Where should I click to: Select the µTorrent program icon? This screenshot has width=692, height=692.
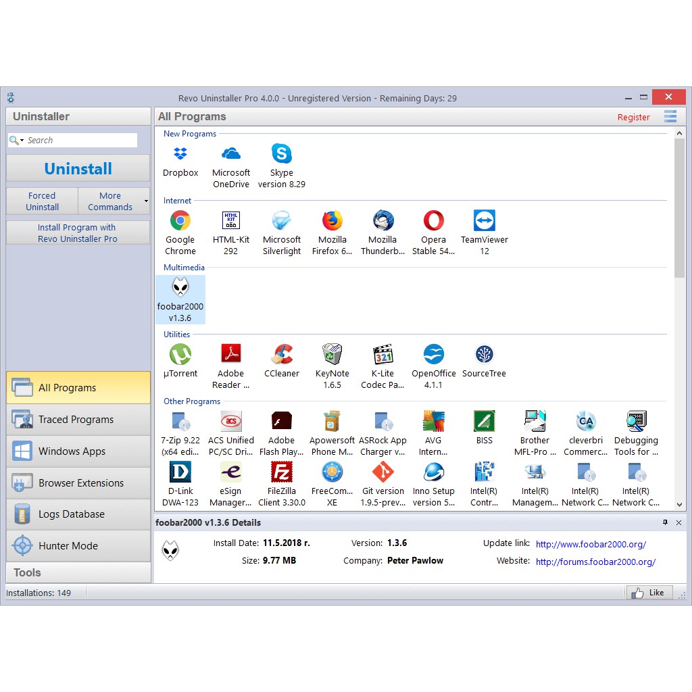(x=180, y=355)
